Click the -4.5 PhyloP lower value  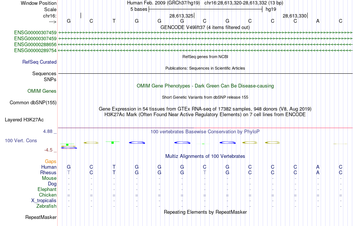point(48,150)
